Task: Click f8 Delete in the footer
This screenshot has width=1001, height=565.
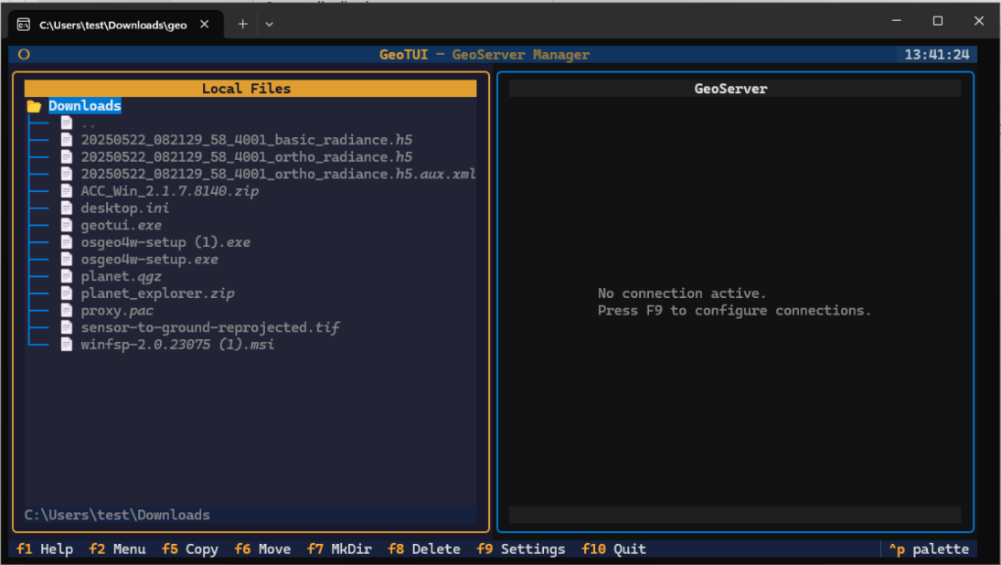Action: [424, 549]
